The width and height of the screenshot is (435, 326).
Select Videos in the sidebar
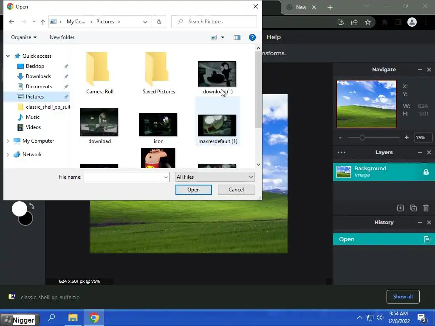[33, 127]
